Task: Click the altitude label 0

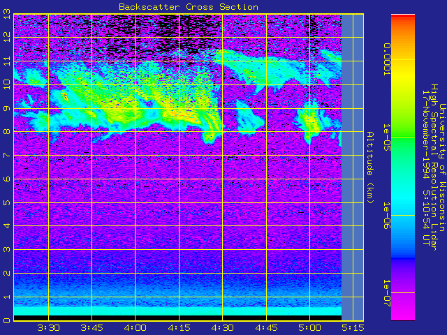Action: tap(7, 320)
